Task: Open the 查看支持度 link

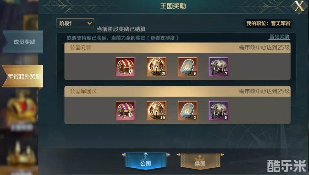Action: (163, 38)
